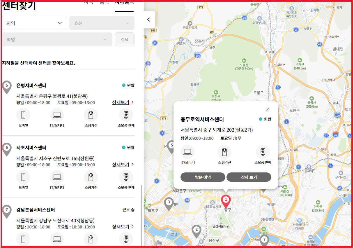The image size is (354, 248).
Task: Click 모바일 icon under 서초서비스센터
Action: [x=23, y=177]
